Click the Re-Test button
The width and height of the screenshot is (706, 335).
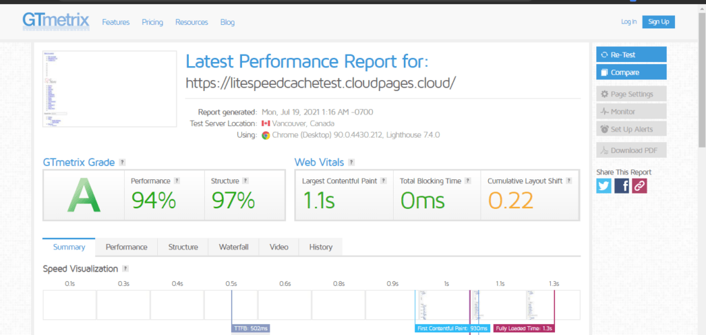click(x=632, y=54)
